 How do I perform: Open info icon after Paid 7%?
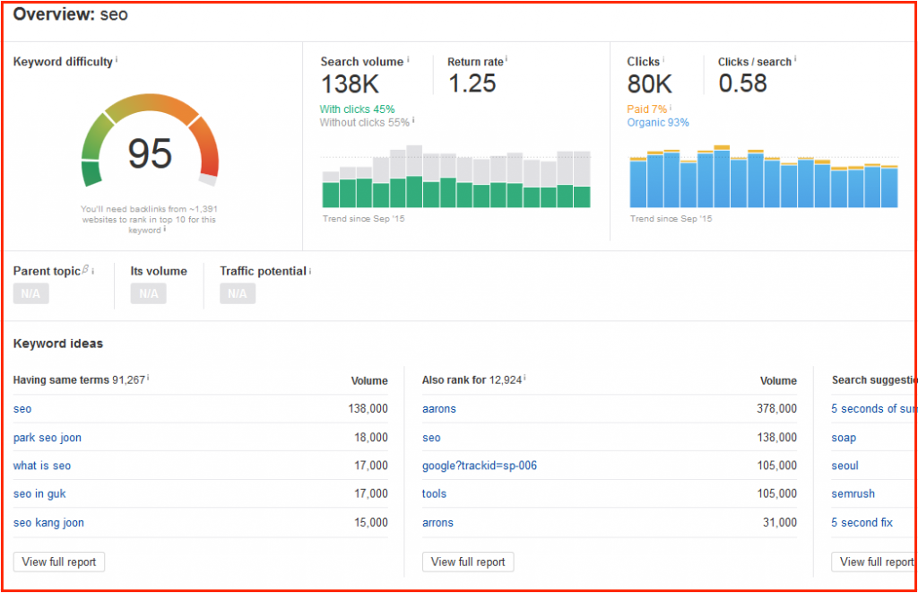pyautogui.click(x=671, y=108)
